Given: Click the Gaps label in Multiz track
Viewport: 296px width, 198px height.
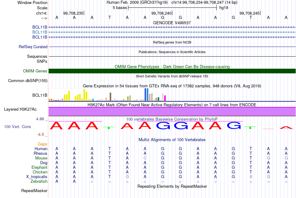Looking at the screenshot, I should coord(42,144).
